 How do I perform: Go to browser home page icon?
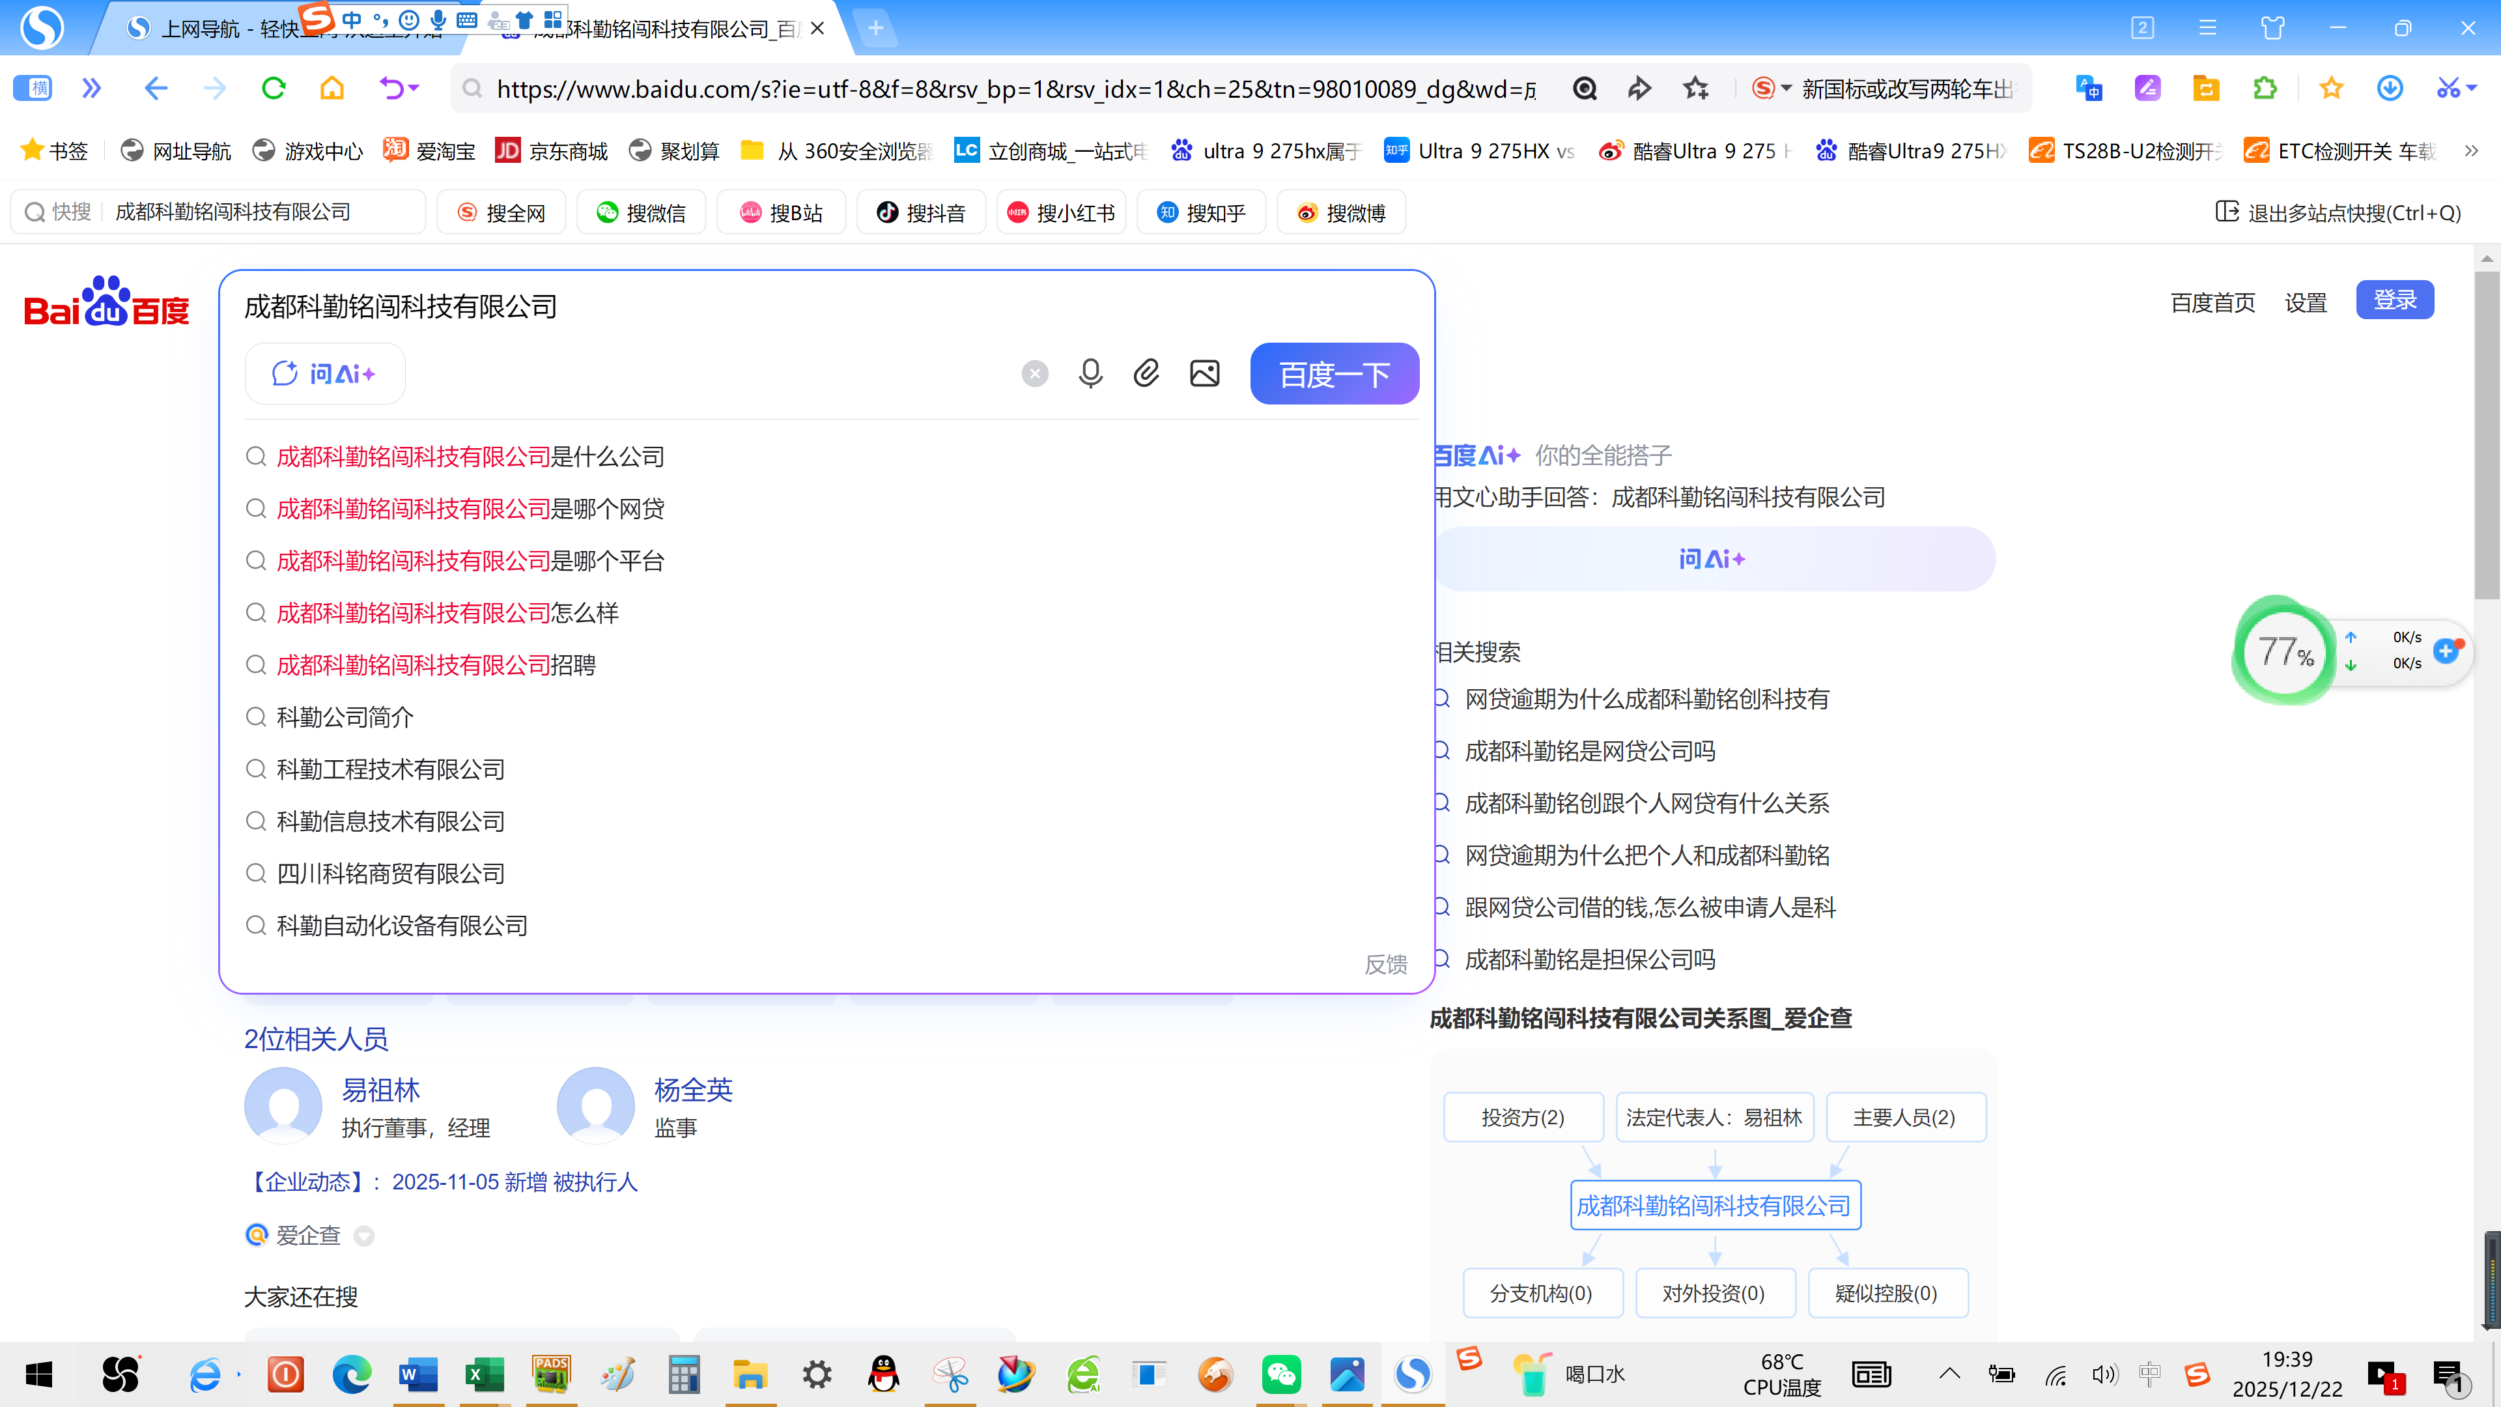[332, 89]
